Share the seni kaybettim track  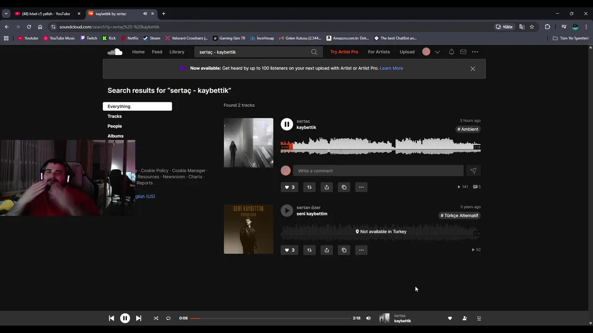point(327,250)
